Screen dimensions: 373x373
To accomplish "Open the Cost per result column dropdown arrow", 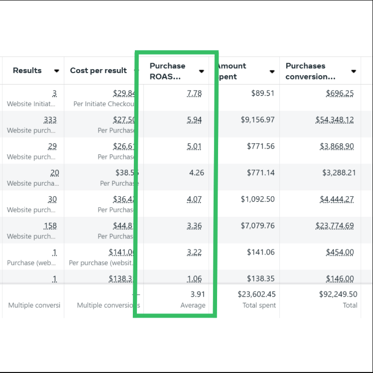I will tap(135, 71).
